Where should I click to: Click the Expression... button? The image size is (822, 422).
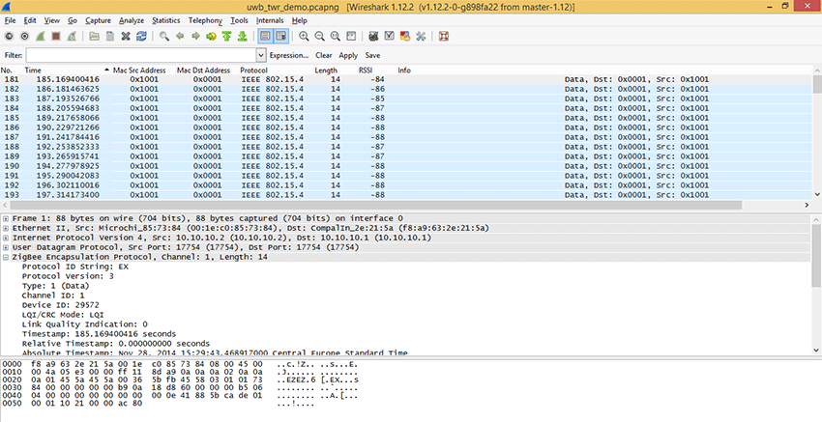click(289, 56)
